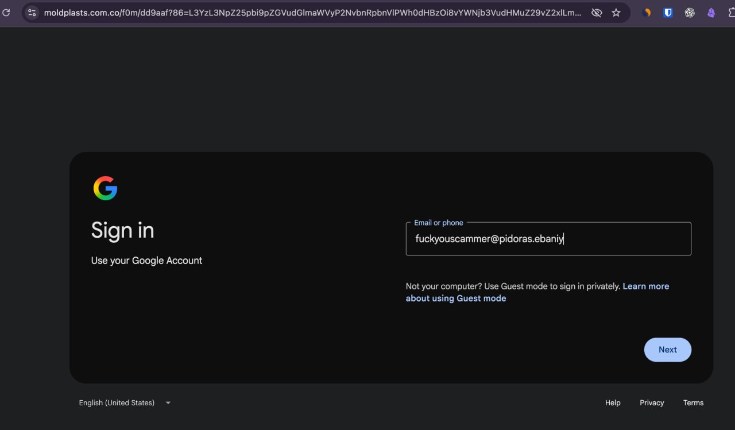735x430 pixels.
Task: Select the URL in the address bar
Action: click(x=313, y=12)
